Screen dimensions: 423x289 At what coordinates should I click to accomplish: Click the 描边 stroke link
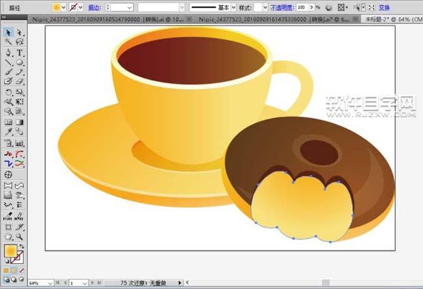pyautogui.click(x=95, y=8)
